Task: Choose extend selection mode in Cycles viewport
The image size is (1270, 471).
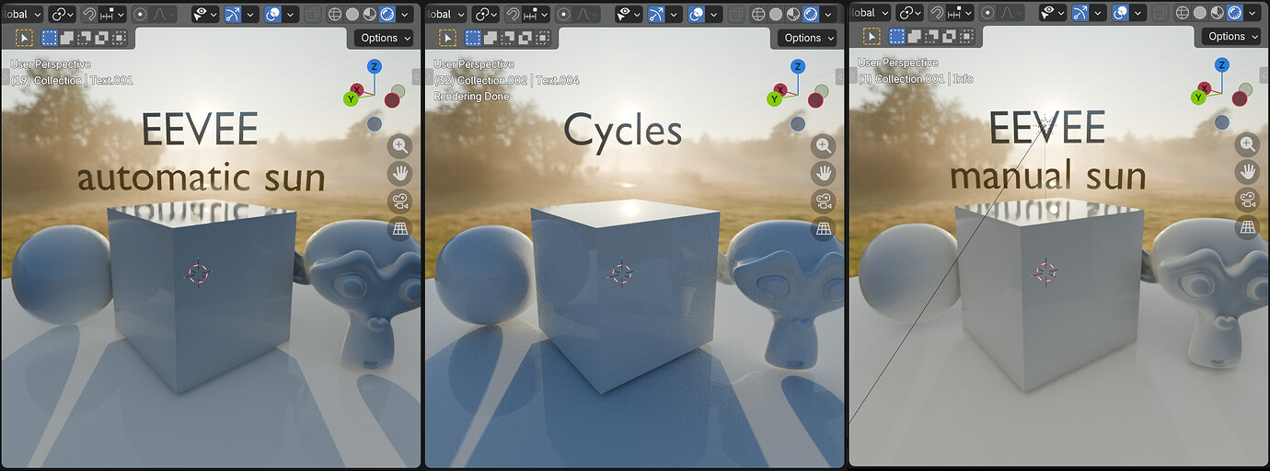Action: (x=491, y=38)
